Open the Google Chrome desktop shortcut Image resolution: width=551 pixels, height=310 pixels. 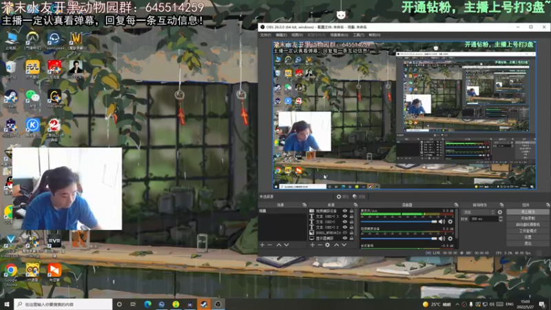[x=11, y=274]
